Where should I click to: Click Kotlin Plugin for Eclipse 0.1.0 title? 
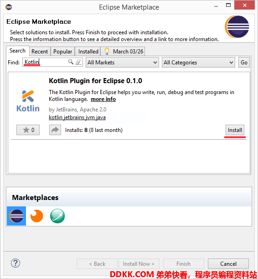click(96, 81)
